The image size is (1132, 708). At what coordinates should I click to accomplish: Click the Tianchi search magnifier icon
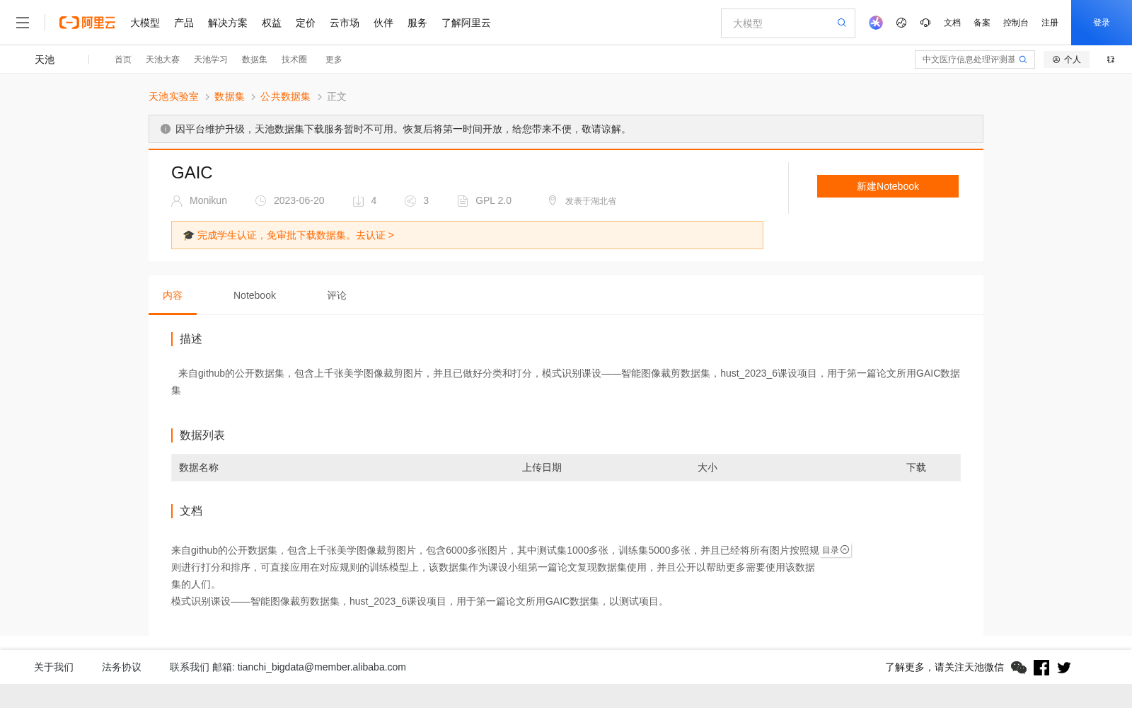1023,59
